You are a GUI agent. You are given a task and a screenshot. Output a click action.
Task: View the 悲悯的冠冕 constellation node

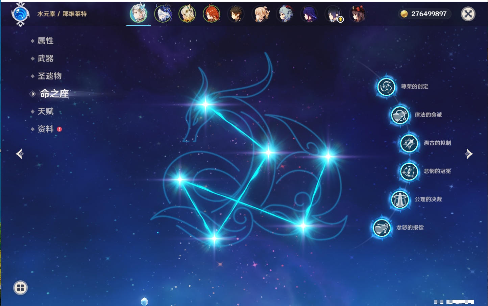pyautogui.click(x=409, y=171)
